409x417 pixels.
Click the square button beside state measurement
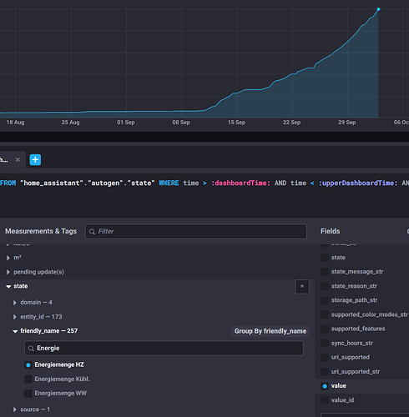pyautogui.click(x=302, y=286)
